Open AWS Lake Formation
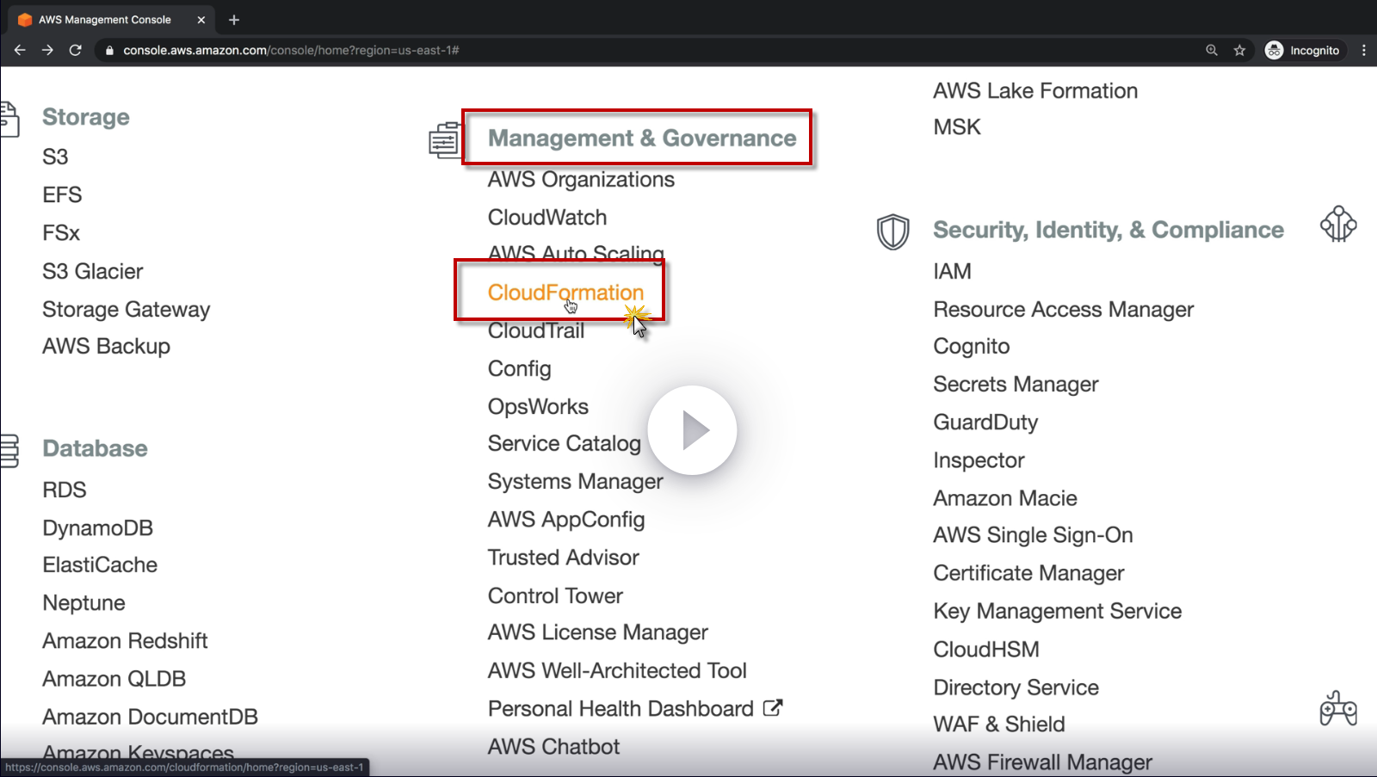 point(1035,90)
